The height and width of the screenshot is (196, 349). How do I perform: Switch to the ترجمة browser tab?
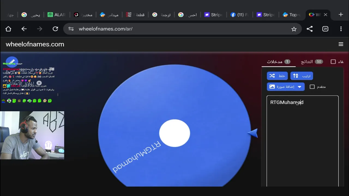[161, 15]
